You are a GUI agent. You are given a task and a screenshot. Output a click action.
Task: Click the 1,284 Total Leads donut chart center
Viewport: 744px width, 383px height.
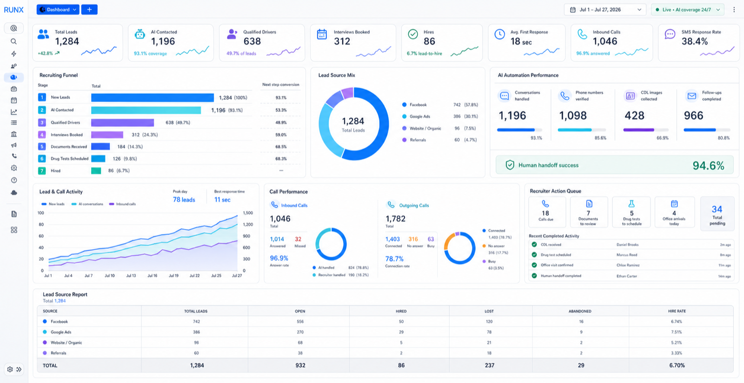(353, 124)
